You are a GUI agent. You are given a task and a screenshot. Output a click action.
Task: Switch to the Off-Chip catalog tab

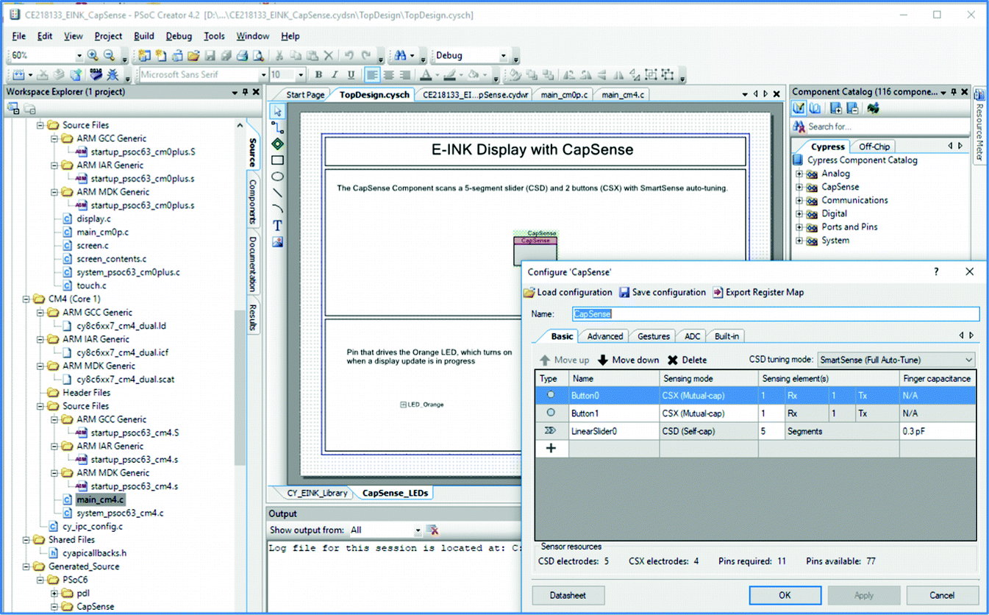pyautogui.click(x=874, y=146)
